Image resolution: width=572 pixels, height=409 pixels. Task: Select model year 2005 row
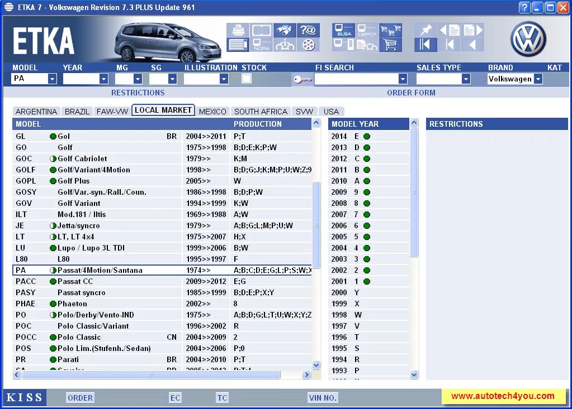(368, 237)
